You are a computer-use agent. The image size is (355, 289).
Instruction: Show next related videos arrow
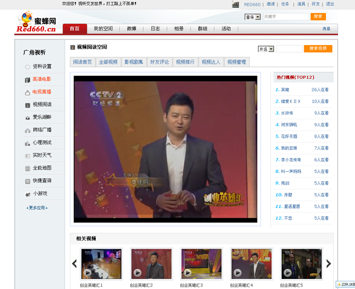coord(328,264)
